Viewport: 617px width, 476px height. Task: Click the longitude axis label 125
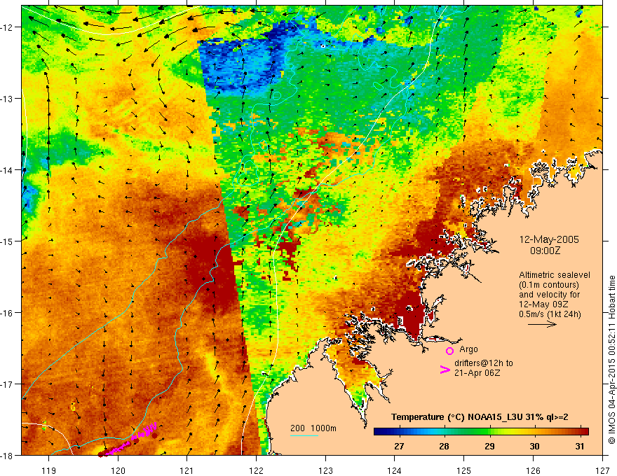[464, 470]
